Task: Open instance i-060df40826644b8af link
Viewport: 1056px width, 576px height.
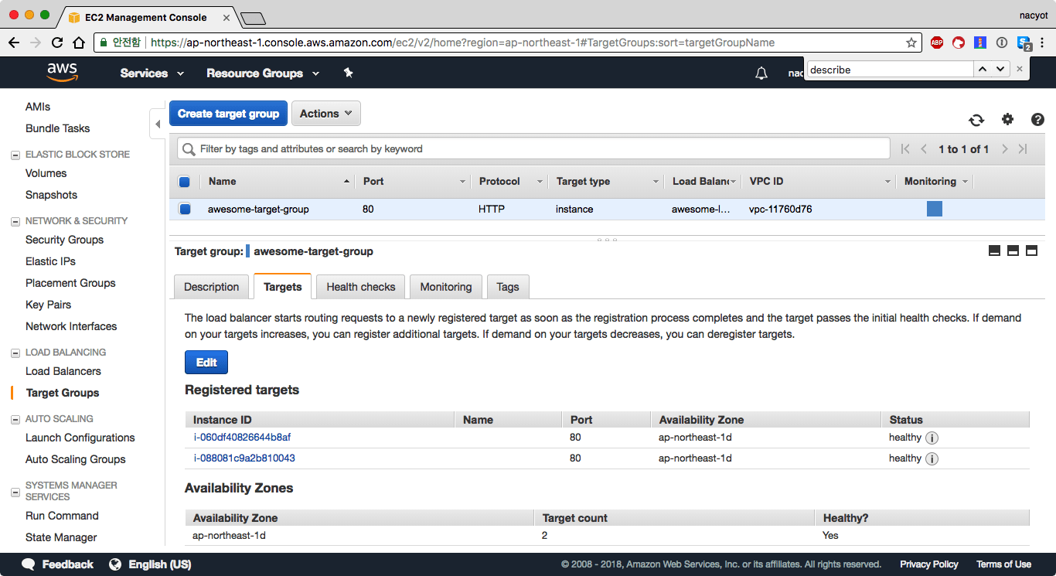Action: (x=242, y=438)
